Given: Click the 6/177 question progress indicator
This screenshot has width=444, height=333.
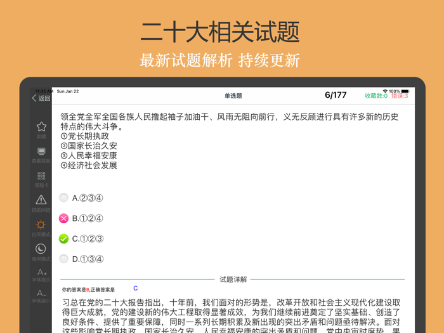Looking at the screenshot, I should (336, 95).
